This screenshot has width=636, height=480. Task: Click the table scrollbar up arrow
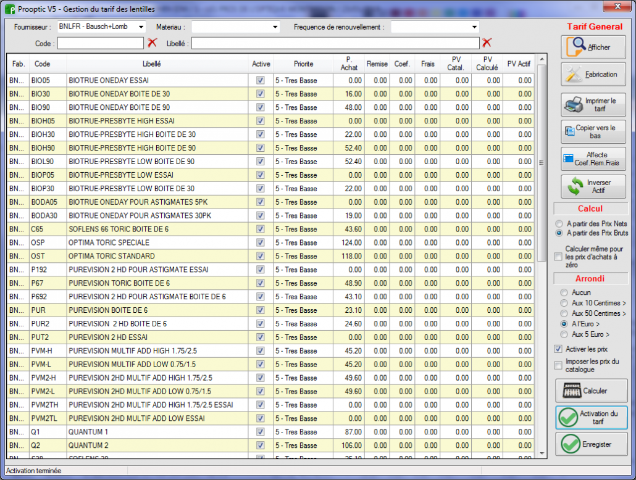coord(542,59)
